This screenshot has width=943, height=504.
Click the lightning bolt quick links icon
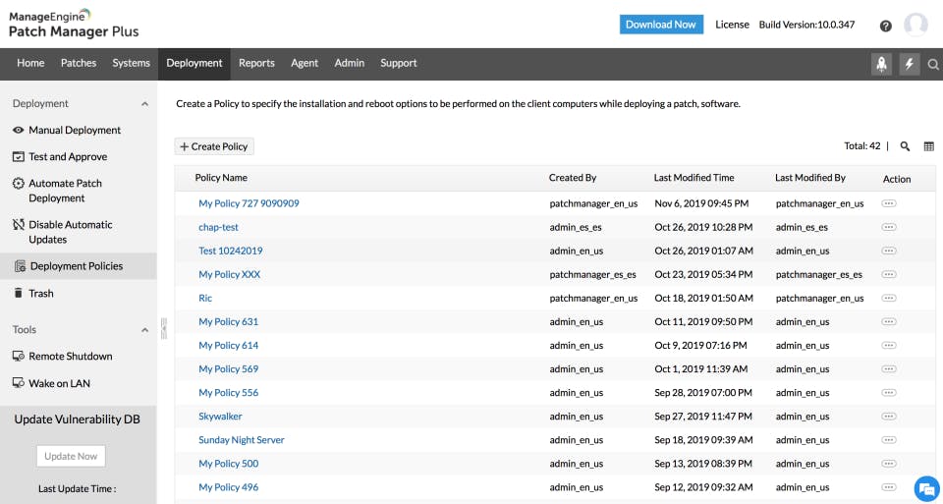[x=910, y=64]
